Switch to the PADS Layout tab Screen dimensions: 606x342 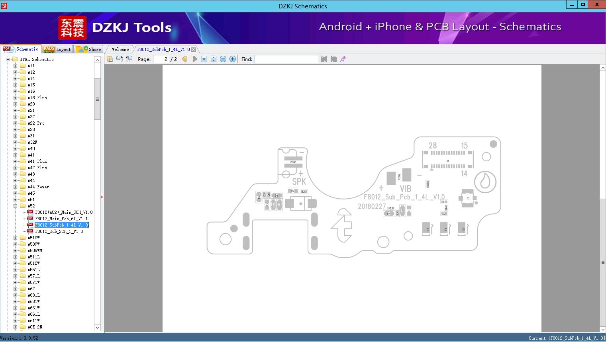(57, 49)
